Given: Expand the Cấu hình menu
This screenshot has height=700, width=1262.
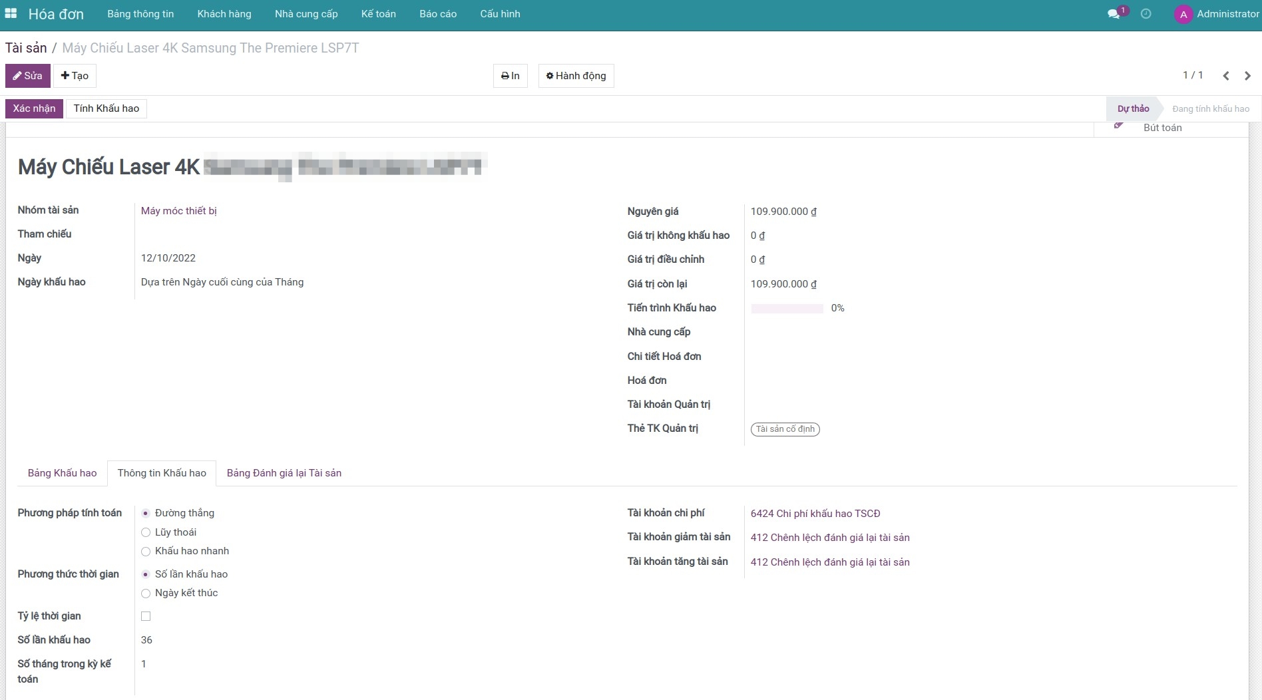Looking at the screenshot, I should pyautogui.click(x=500, y=14).
